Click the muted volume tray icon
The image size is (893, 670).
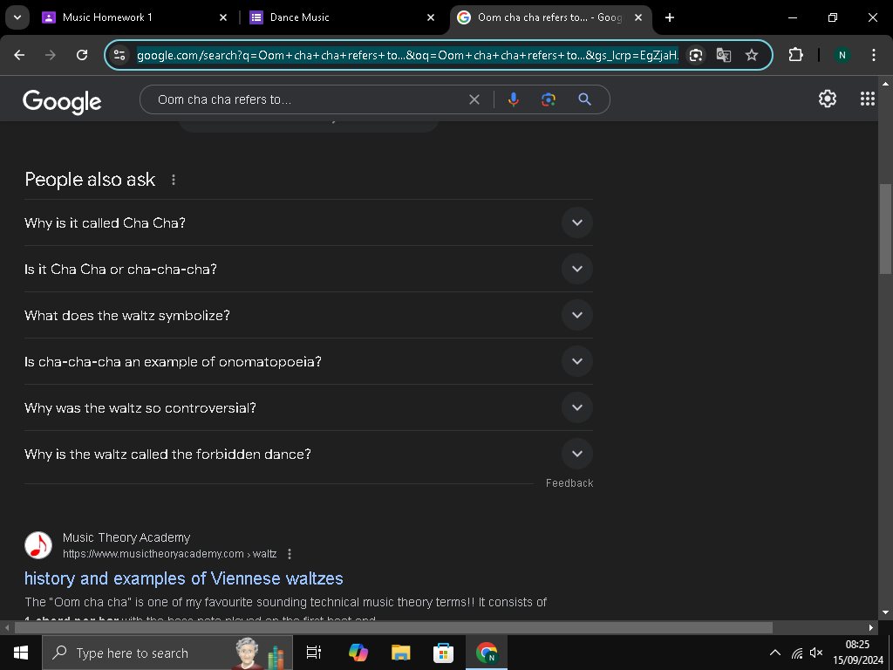tap(816, 653)
